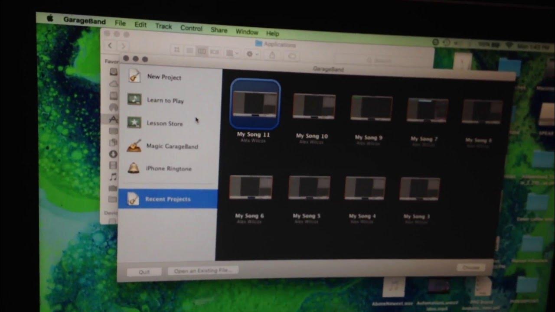Open the Window menu
Viewport: 555px width, 312px height.
tap(247, 32)
